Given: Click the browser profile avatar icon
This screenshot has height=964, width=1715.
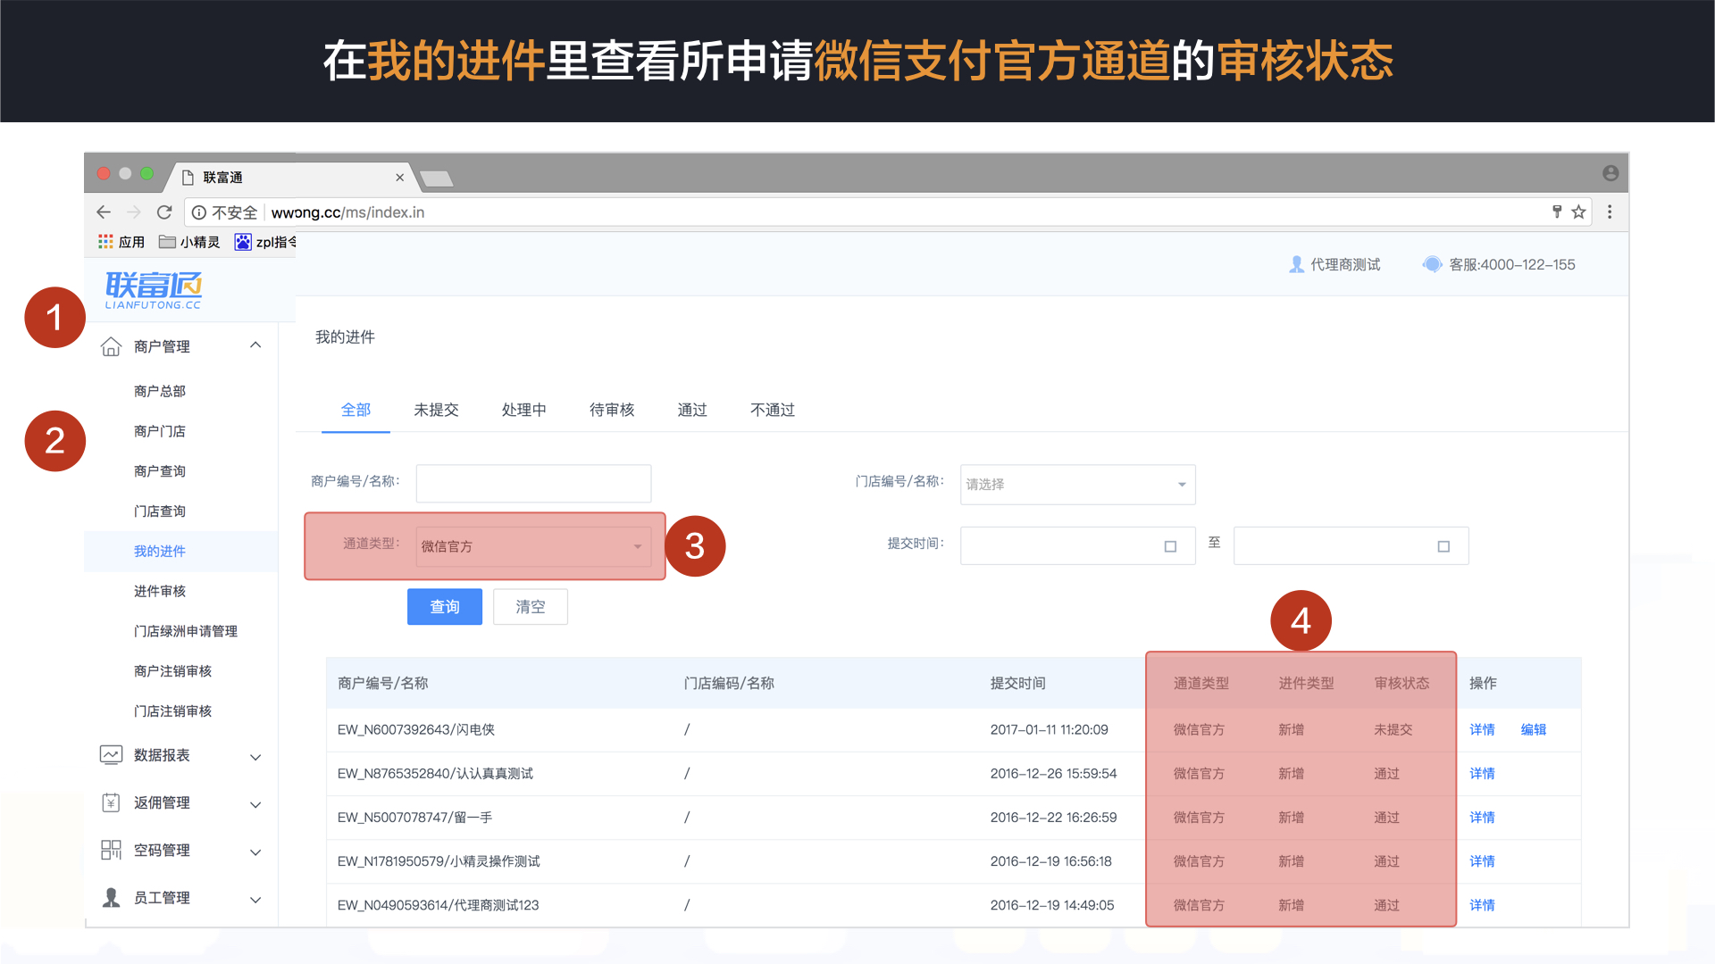Looking at the screenshot, I should pyautogui.click(x=1610, y=173).
